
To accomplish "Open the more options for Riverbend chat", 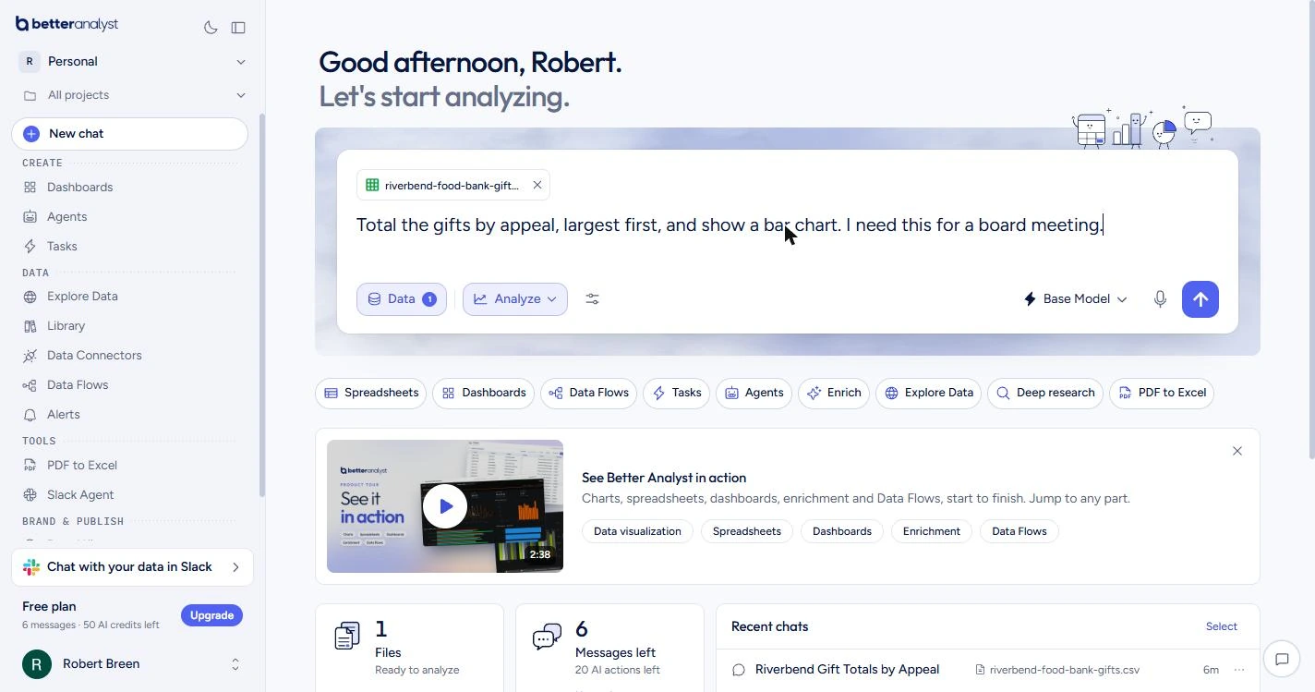I will (1239, 670).
